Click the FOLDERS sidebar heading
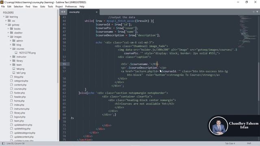 coord(8,13)
